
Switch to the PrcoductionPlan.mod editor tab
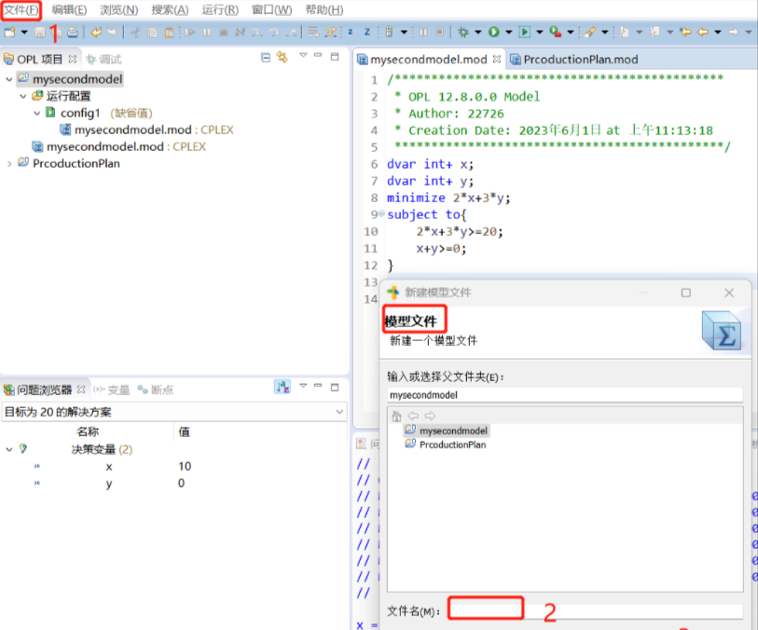tap(574, 60)
